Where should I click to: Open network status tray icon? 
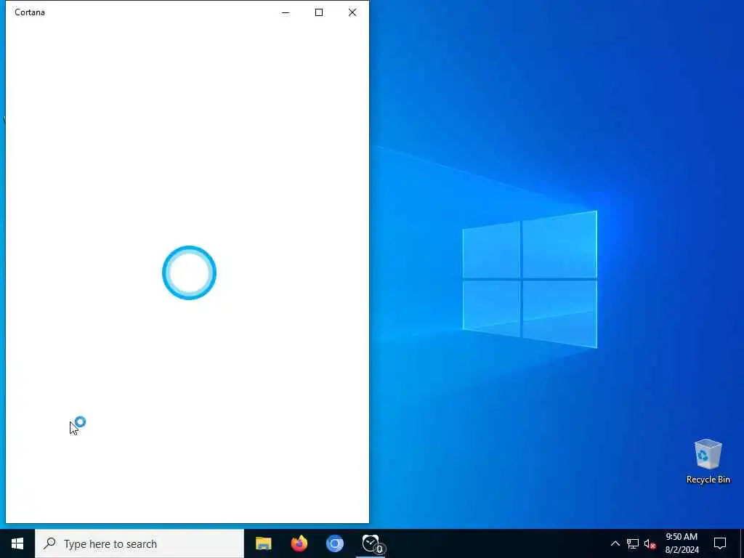(633, 543)
